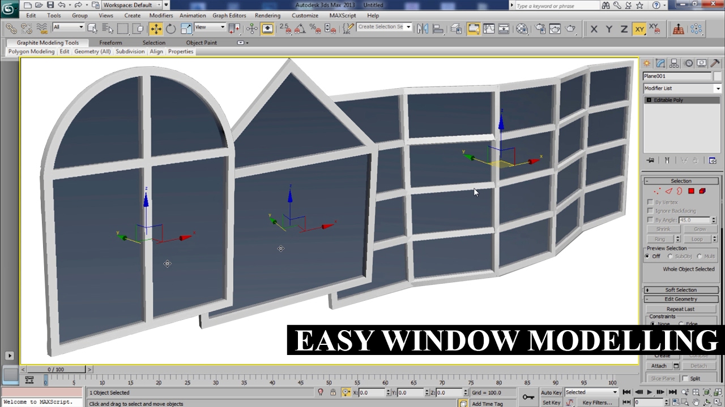Click the Unlink Selection icon

point(27,29)
